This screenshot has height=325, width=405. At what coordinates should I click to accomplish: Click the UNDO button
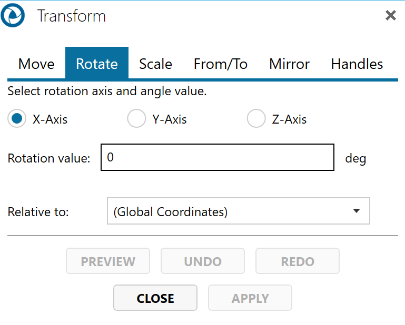click(203, 261)
